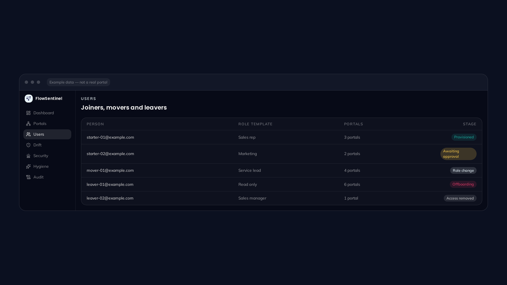Click the Awaiting approval badge
The width and height of the screenshot is (507, 285).
[459, 154]
